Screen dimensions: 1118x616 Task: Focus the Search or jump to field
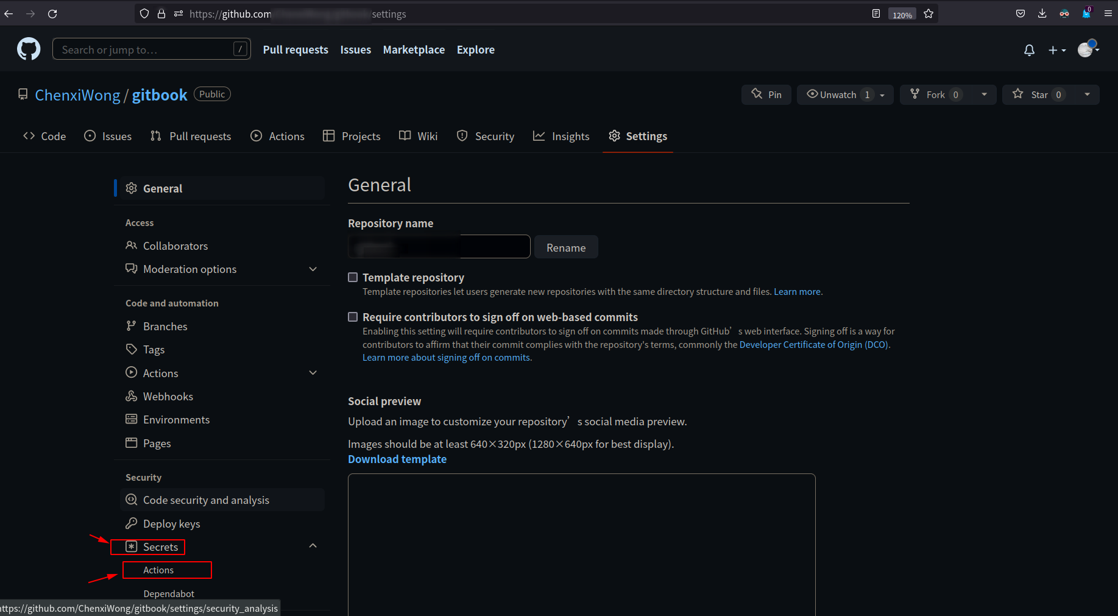(x=152, y=49)
